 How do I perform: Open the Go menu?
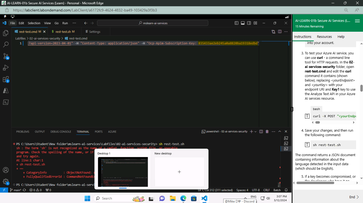(56, 23)
